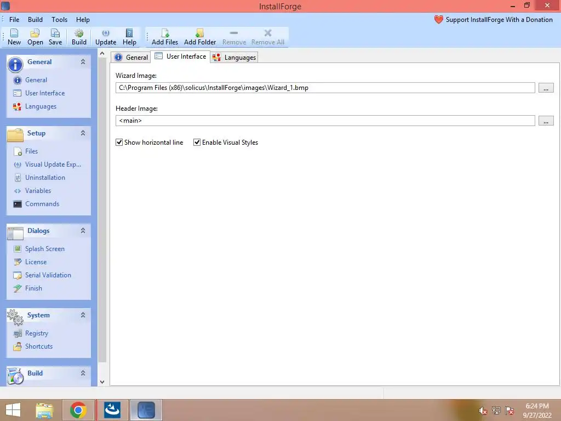
Task: Click the Add Files toolbar icon
Action: (165, 37)
